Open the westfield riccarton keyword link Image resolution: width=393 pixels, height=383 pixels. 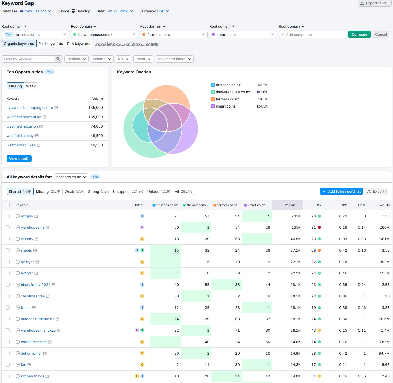[x=22, y=126]
